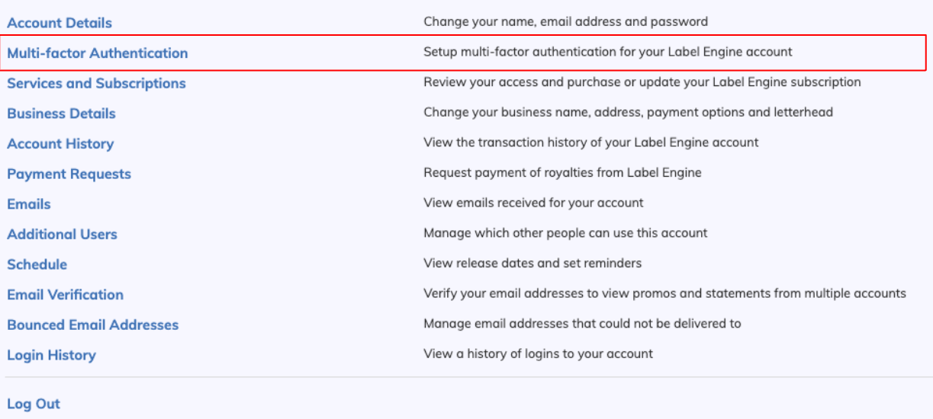933x419 pixels.
Task: Open Services and Subscriptions page
Action: 96,83
